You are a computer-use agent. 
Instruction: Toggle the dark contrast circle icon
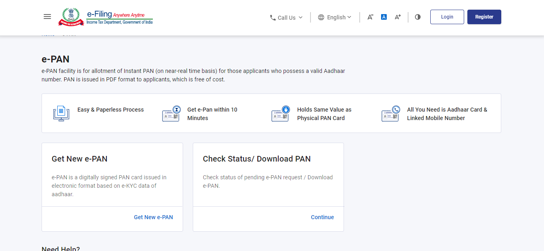pos(417,17)
